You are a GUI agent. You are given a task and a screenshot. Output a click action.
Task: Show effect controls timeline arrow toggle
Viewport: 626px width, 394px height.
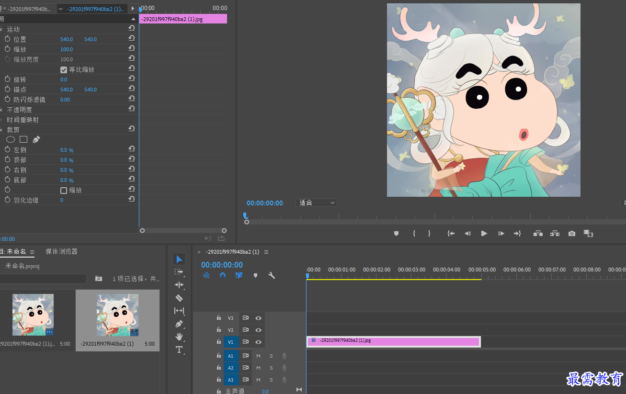pos(133,9)
